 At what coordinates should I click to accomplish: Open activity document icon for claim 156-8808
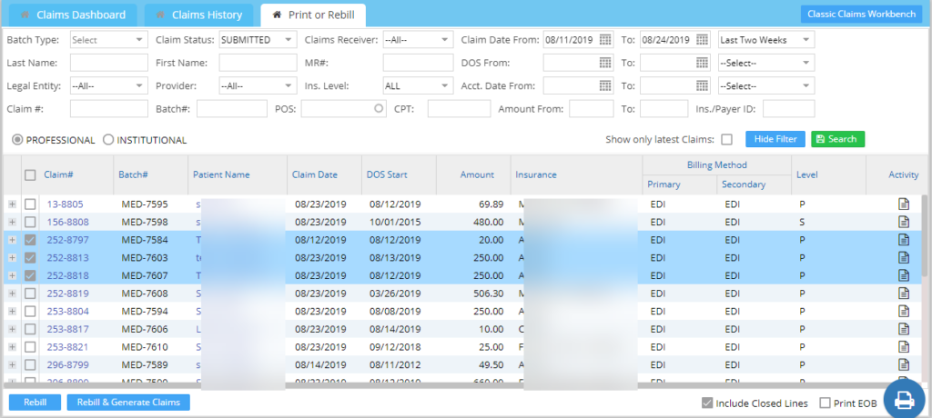click(904, 222)
